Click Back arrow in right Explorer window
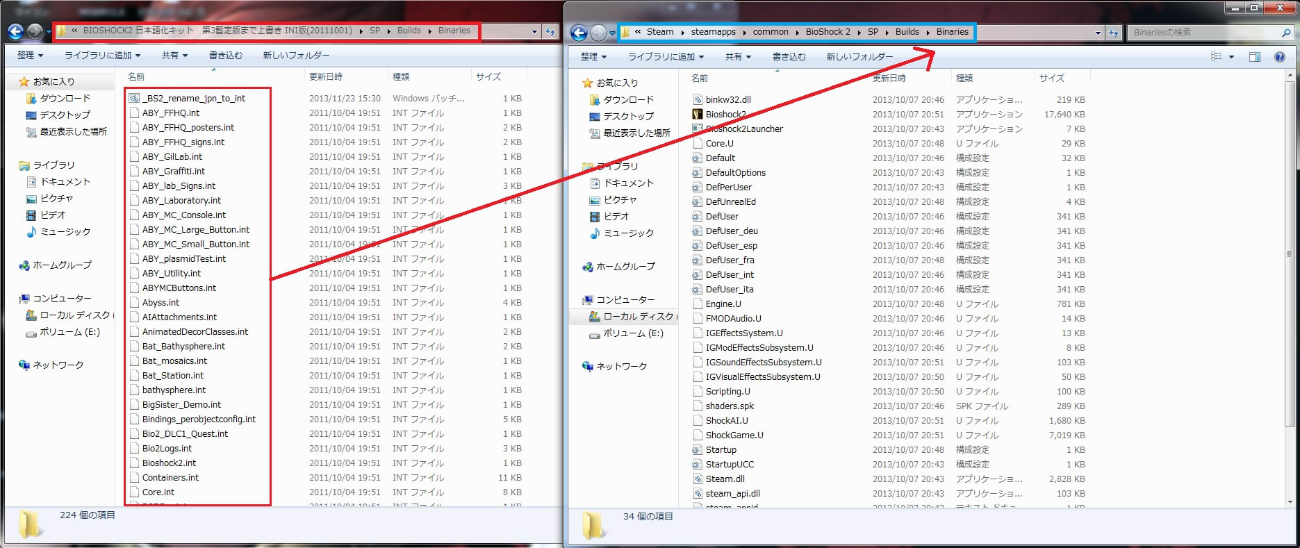 click(x=579, y=33)
